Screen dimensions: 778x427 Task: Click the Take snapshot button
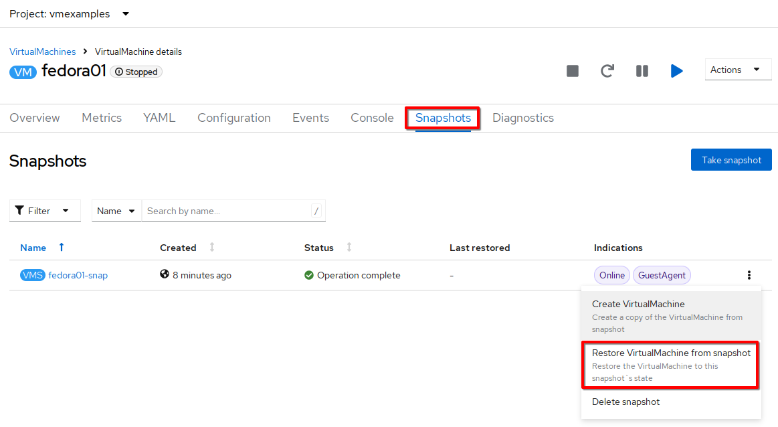[x=731, y=160]
